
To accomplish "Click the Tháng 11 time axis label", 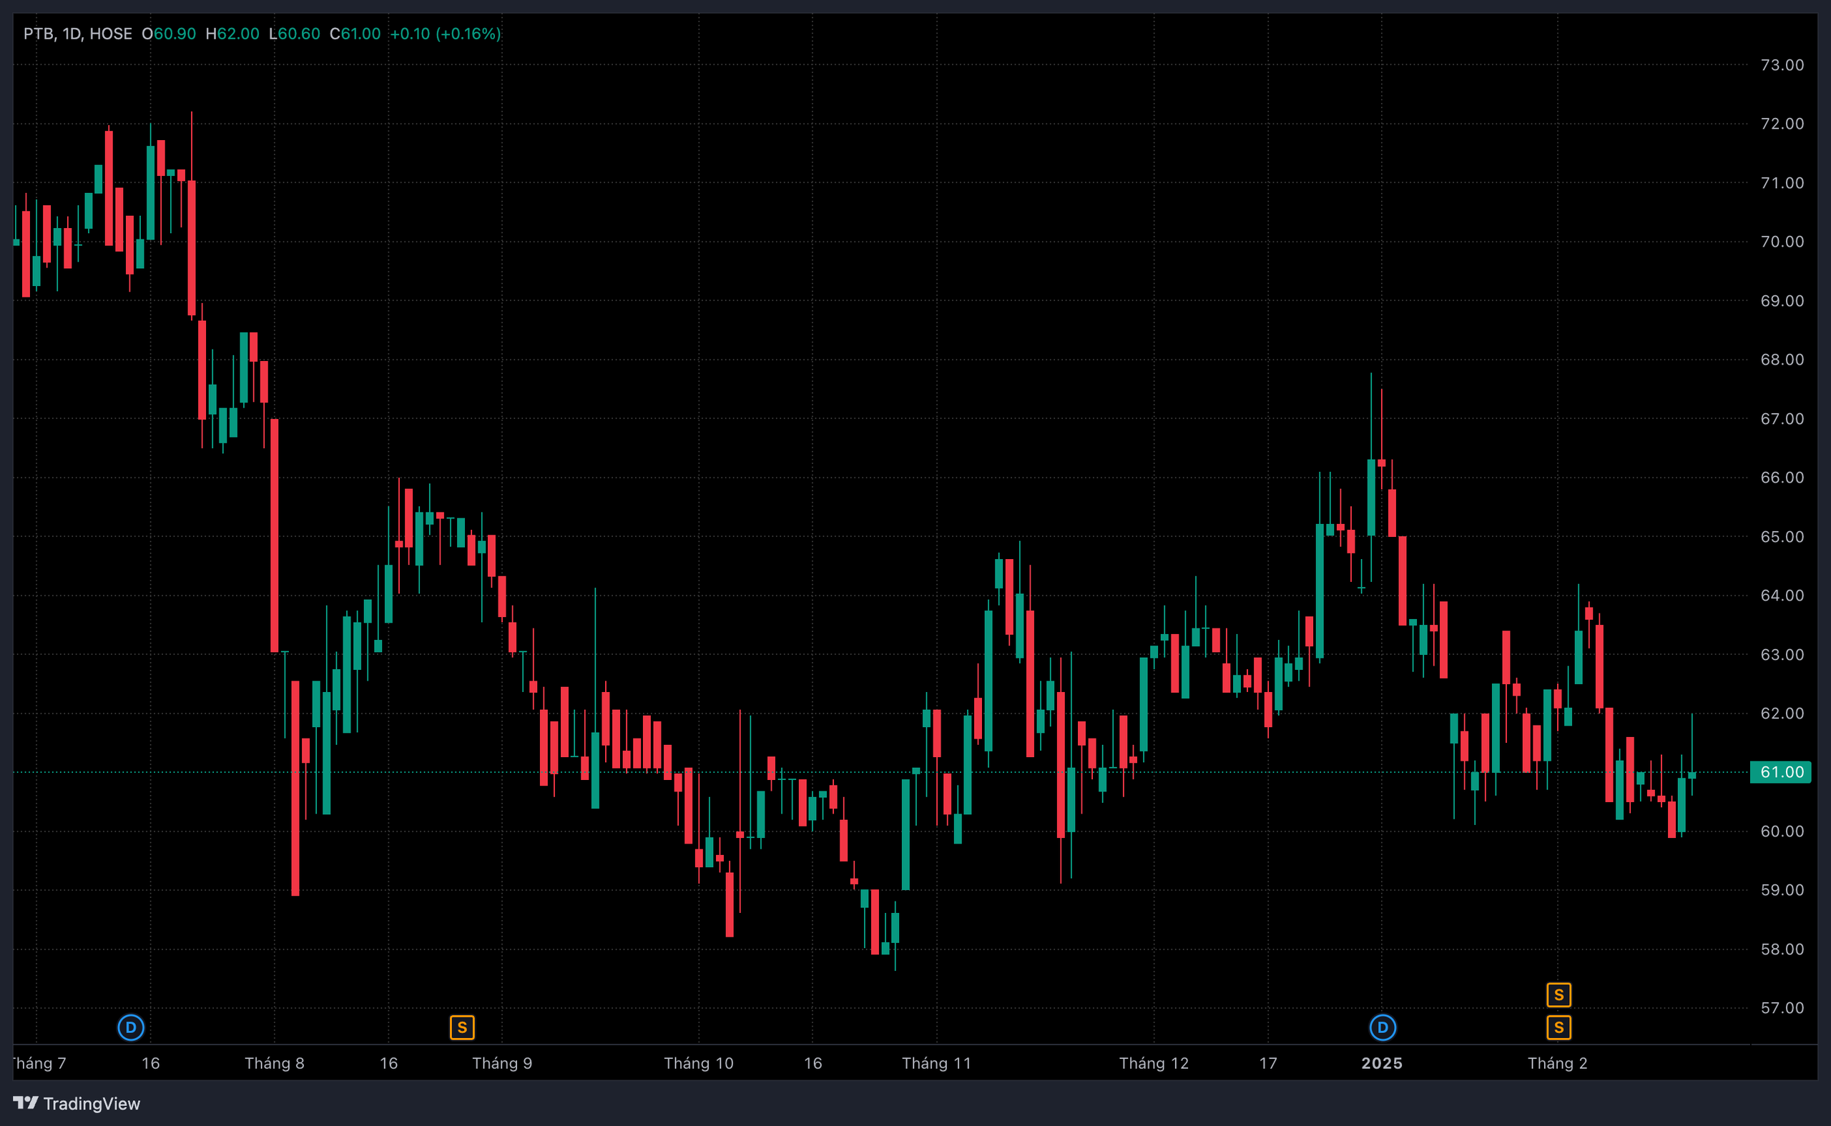I will [936, 1062].
